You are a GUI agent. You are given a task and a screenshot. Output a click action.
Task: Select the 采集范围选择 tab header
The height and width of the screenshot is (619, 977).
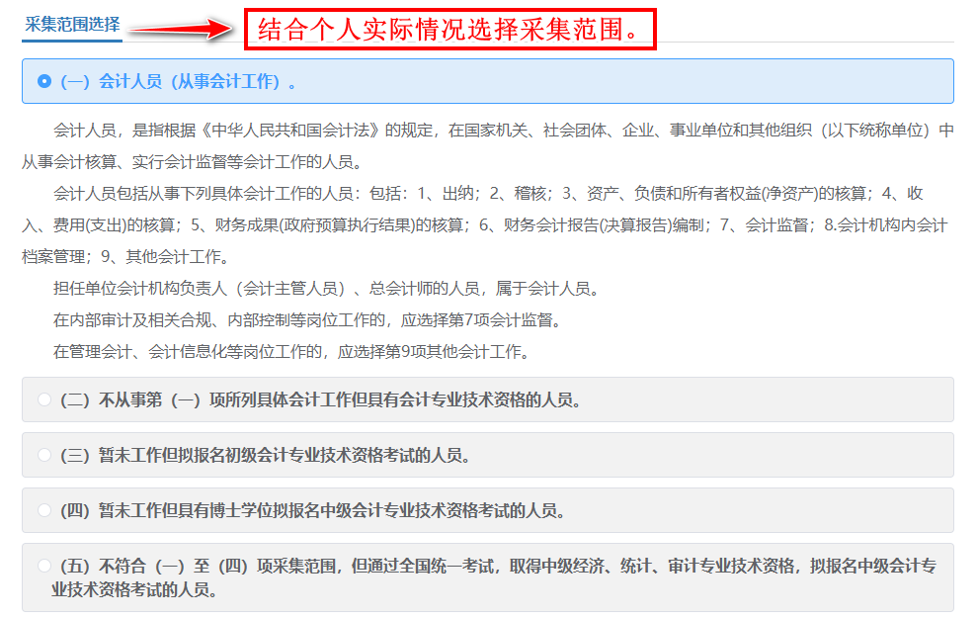coord(71,24)
